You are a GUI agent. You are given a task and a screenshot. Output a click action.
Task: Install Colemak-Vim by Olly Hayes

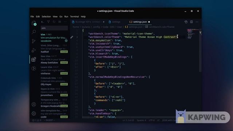tap(64, 84)
